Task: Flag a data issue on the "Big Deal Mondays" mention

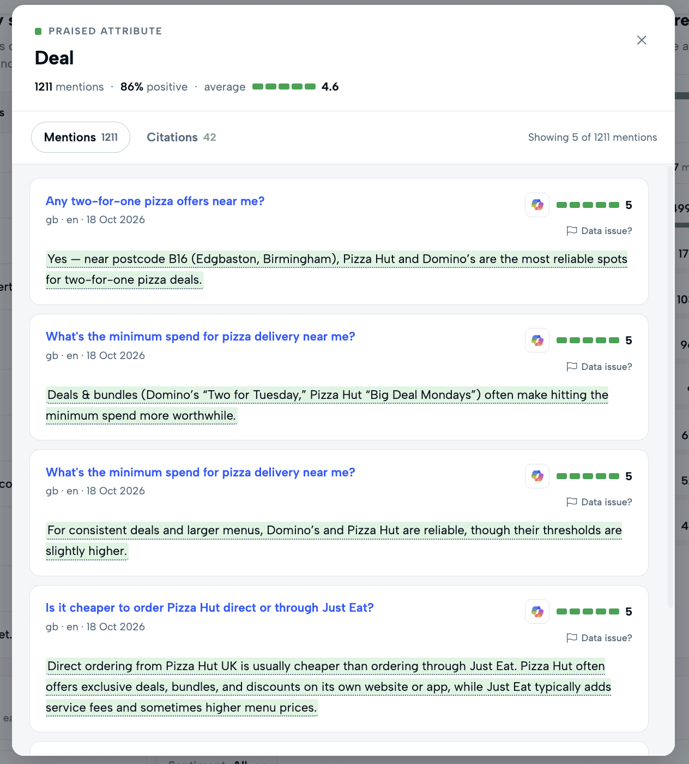Action: pos(599,367)
